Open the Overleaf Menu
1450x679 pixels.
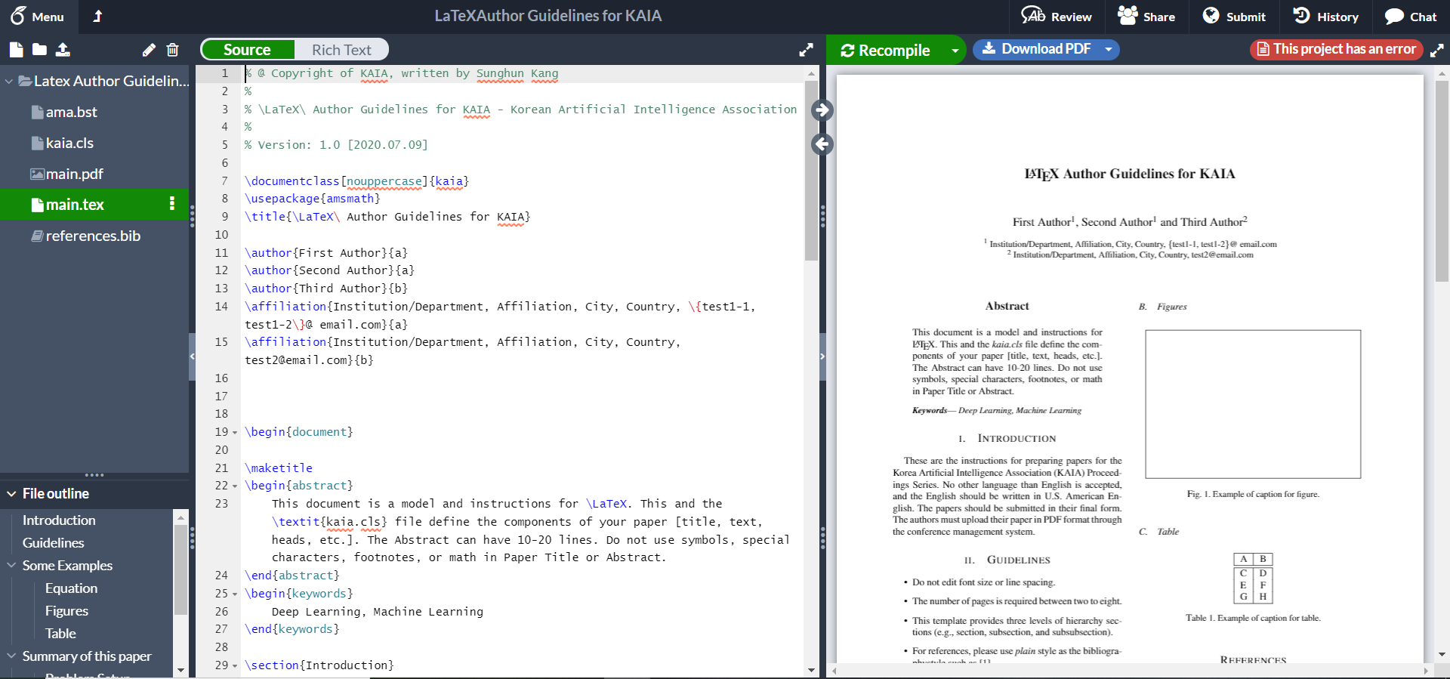click(x=37, y=16)
